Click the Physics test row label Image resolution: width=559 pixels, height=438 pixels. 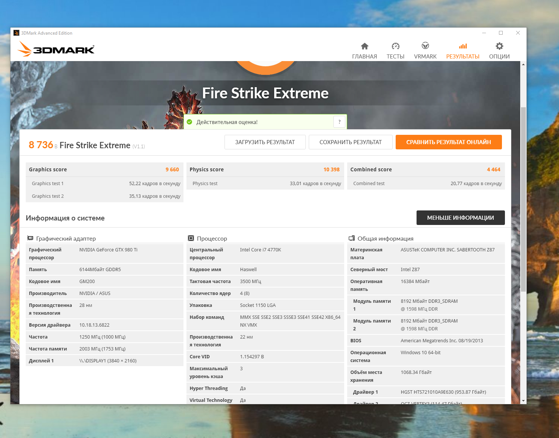tap(205, 184)
